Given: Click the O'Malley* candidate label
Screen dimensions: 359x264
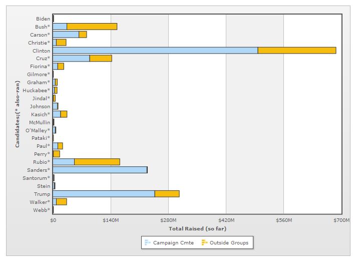Looking at the screenshot, I should [x=38, y=130].
